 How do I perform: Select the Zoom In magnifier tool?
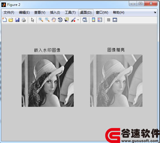tap(41, 20)
